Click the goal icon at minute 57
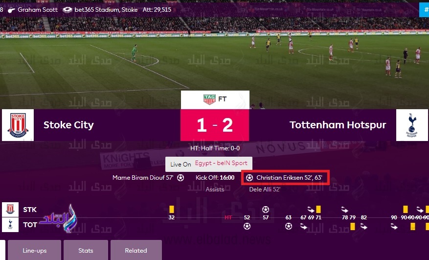Image resolution: width=429 pixels, height=260 pixels. tap(266, 210)
